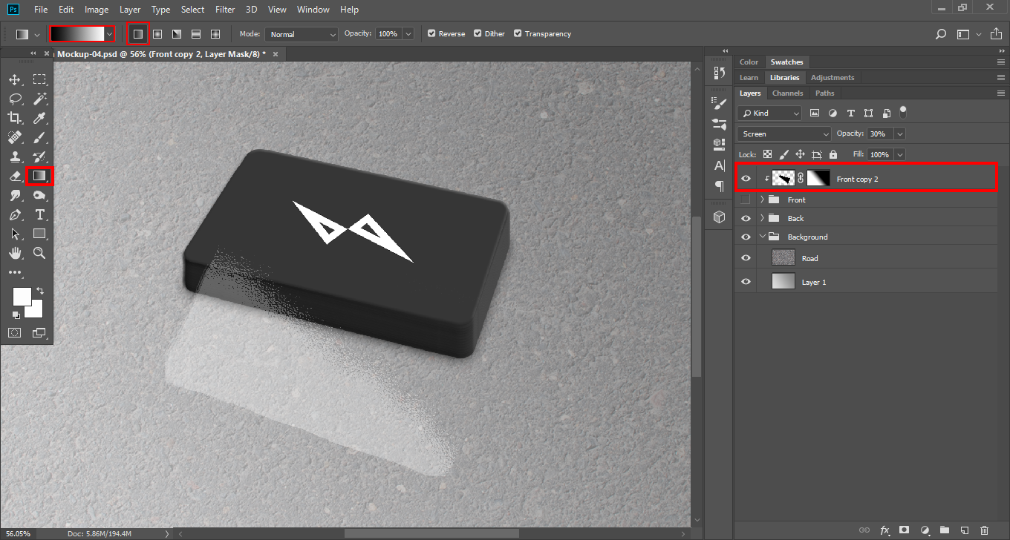Switch to the Channels tab
The width and height of the screenshot is (1010, 540).
(x=788, y=93)
